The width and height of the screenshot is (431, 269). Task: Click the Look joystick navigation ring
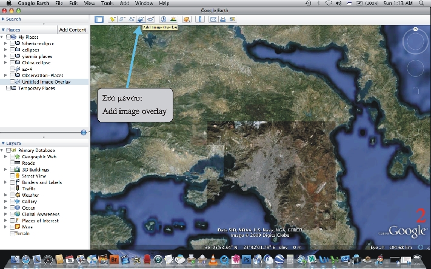pos(416,42)
